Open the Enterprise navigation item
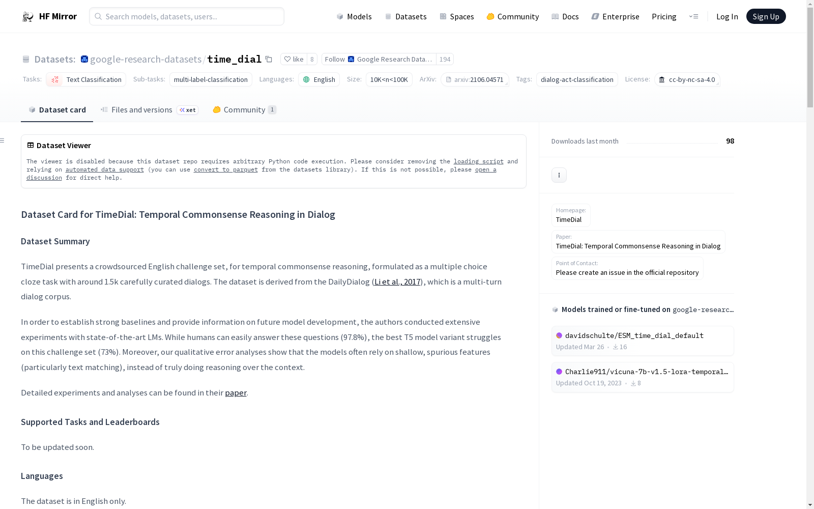The height and width of the screenshot is (509, 814). pyautogui.click(x=616, y=16)
